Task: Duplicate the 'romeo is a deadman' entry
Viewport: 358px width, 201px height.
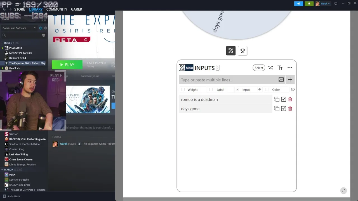Action: pos(277,99)
